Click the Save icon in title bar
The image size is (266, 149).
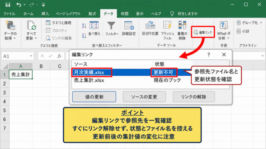point(8,5)
